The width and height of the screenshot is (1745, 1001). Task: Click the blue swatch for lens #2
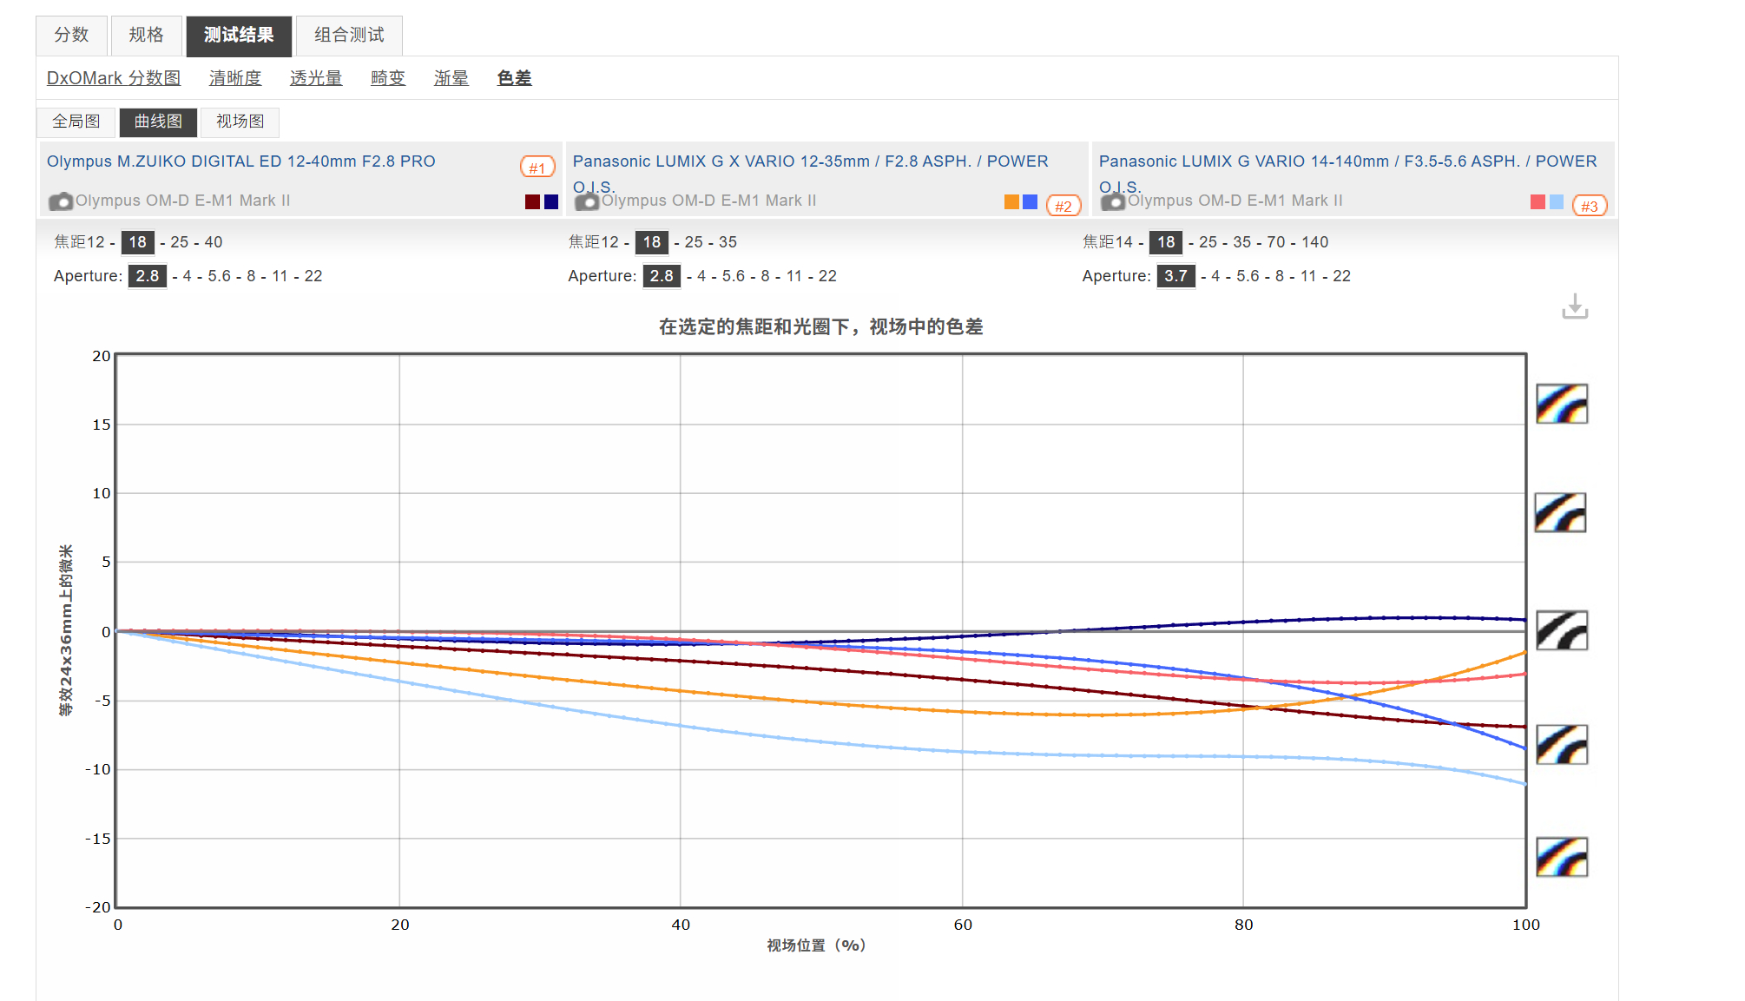click(x=1031, y=201)
